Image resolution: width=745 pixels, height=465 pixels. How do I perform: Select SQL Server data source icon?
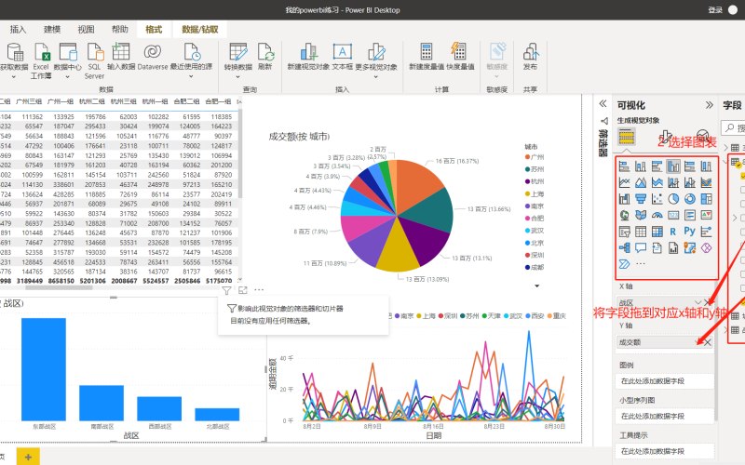point(95,52)
